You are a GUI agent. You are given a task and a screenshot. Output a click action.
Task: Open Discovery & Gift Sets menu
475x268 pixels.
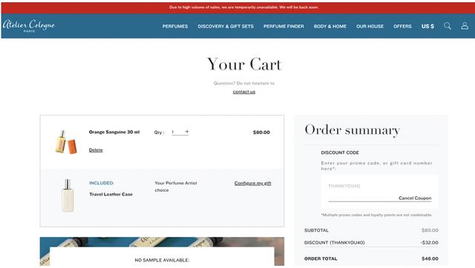226,27
